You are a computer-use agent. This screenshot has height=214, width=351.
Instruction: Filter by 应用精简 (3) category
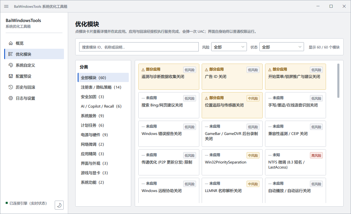(x=103, y=154)
